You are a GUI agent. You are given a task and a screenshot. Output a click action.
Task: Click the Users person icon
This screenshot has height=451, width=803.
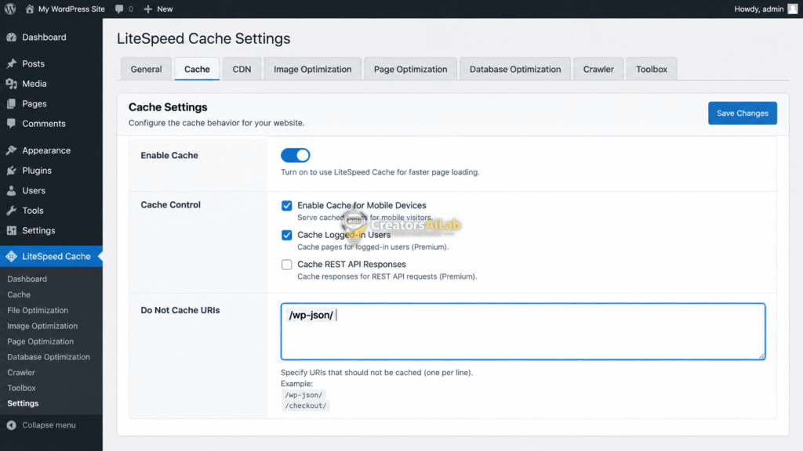point(11,190)
